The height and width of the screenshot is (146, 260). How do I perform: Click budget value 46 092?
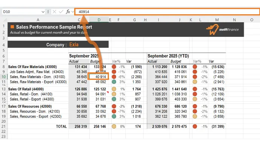[x=101, y=82]
